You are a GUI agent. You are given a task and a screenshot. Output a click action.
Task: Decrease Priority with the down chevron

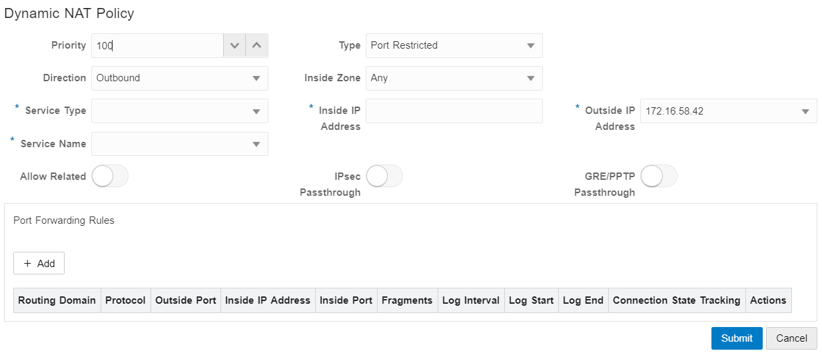coord(234,46)
